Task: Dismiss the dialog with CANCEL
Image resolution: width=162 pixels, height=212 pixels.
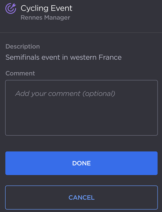Action: pos(82,197)
